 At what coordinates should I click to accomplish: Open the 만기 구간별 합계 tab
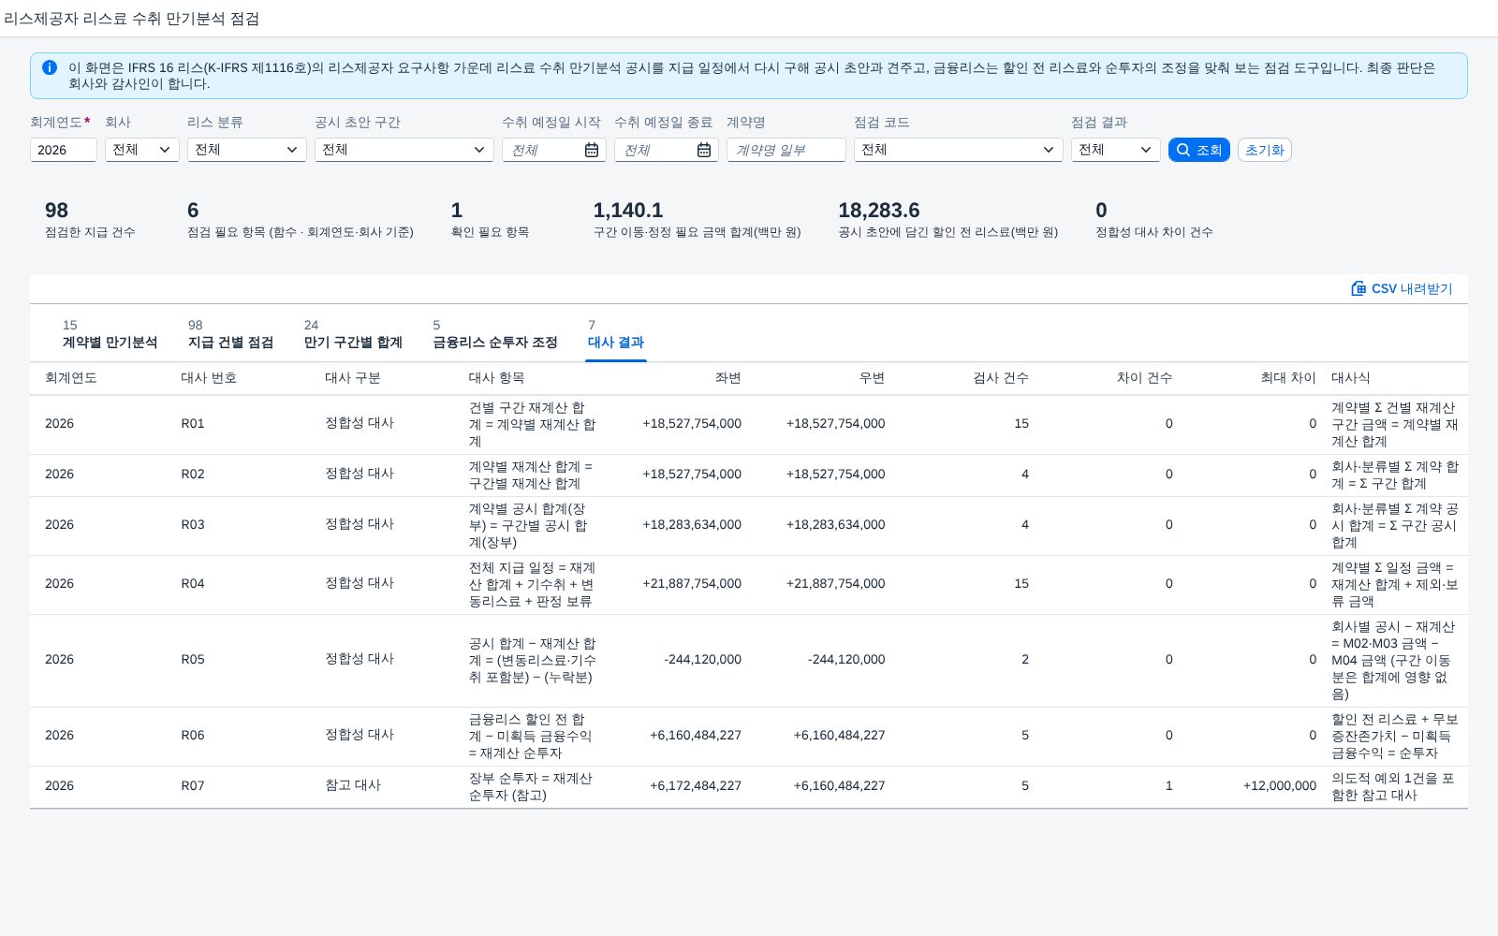(353, 334)
